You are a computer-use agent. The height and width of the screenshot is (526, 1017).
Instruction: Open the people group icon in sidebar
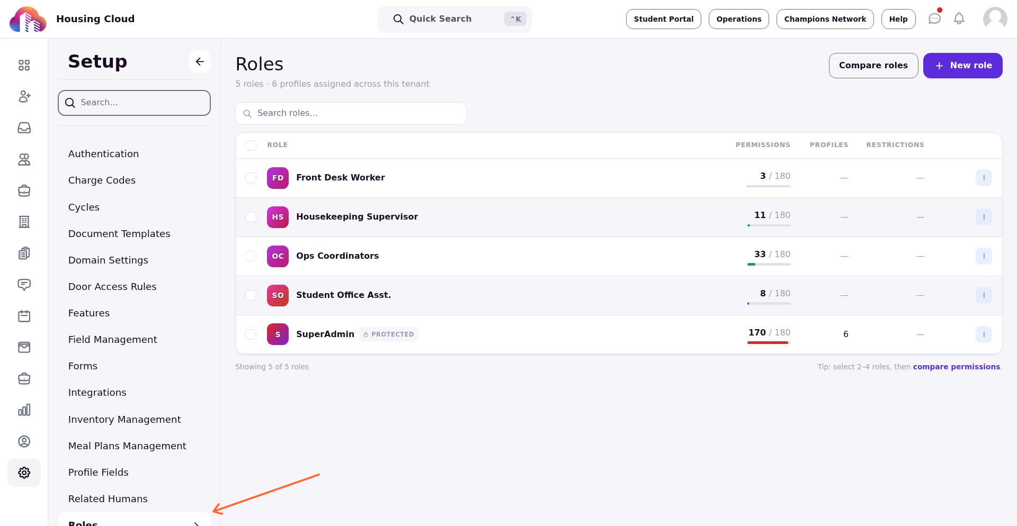point(24,159)
